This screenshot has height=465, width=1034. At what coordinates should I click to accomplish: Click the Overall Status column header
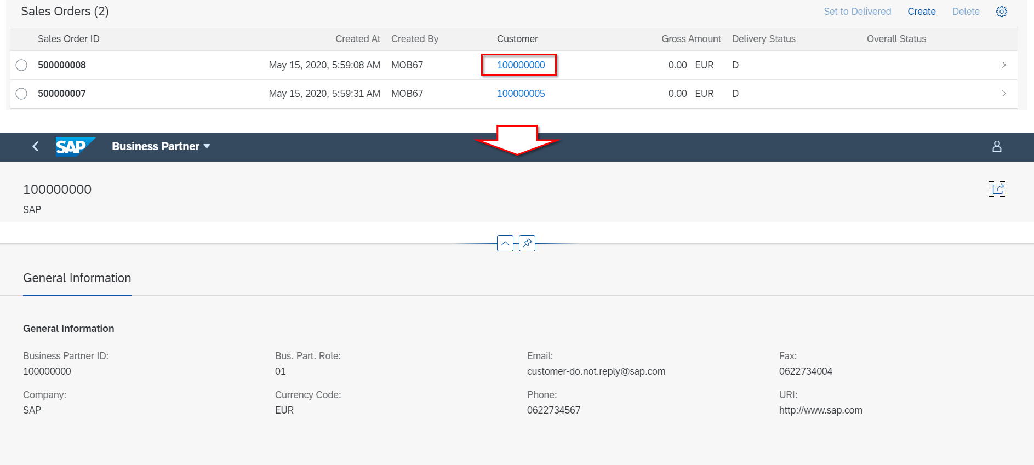[896, 39]
